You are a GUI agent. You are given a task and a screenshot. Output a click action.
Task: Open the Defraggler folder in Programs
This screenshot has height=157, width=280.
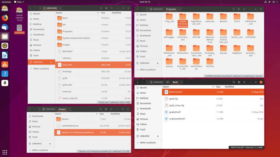169,34
